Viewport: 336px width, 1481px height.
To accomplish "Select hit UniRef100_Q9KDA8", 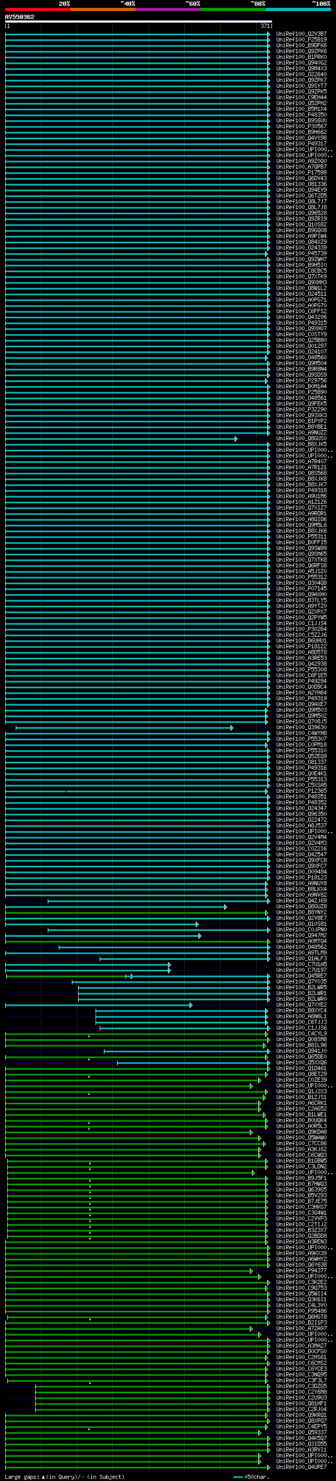I will [x=301, y=1132].
